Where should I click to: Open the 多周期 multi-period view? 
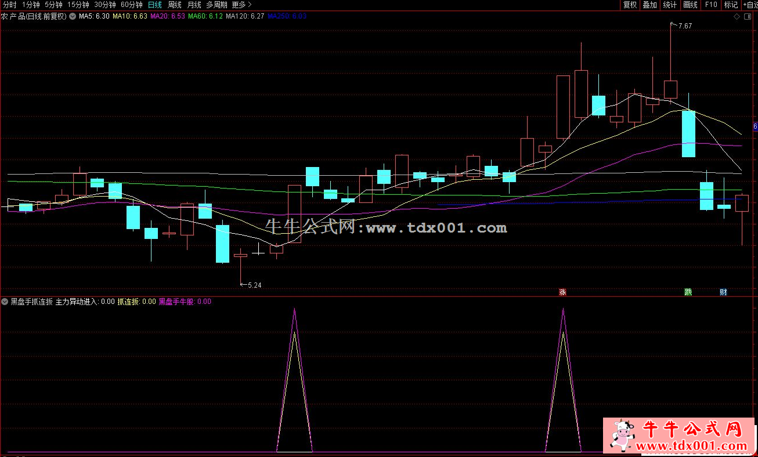point(216,5)
